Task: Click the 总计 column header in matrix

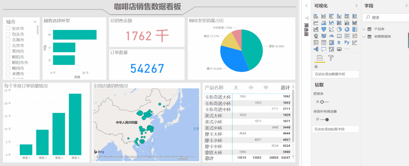Action: point(285,88)
